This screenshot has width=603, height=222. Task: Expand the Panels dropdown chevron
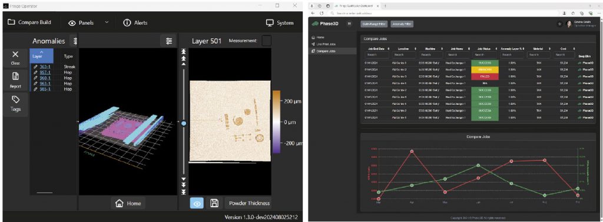coord(107,22)
